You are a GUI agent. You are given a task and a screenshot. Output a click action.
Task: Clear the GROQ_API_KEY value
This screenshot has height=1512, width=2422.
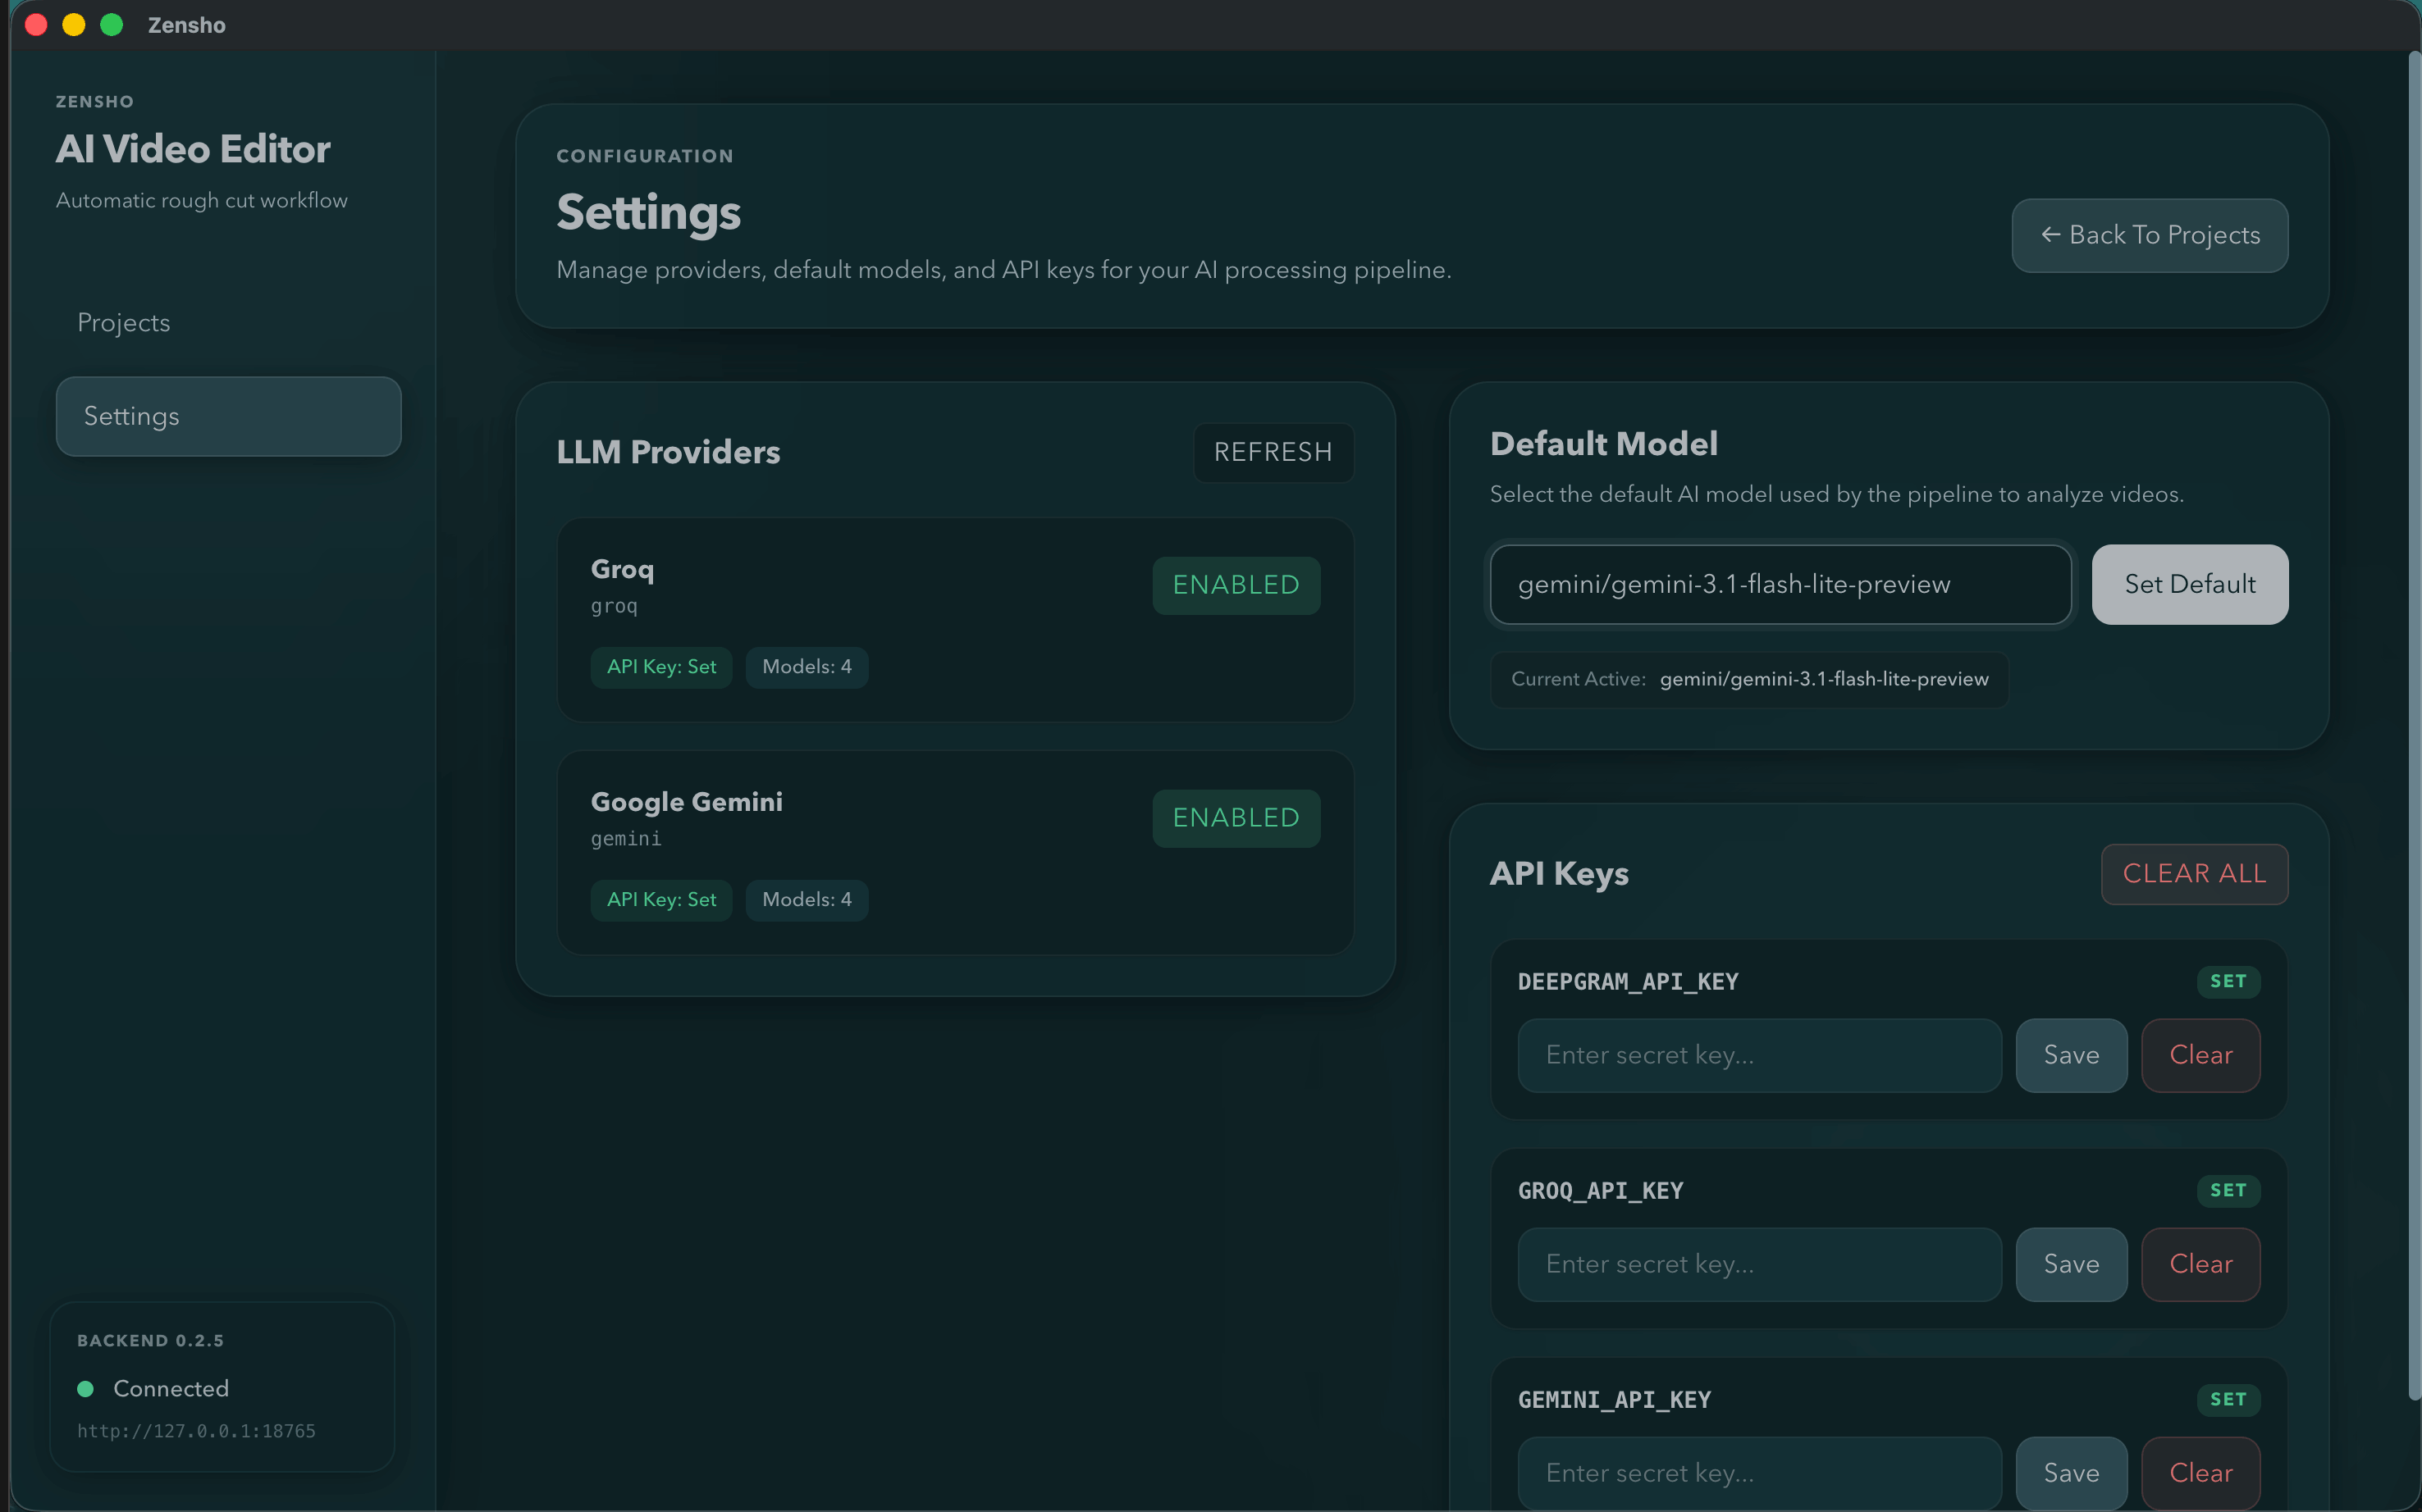click(x=2200, y=1264)
